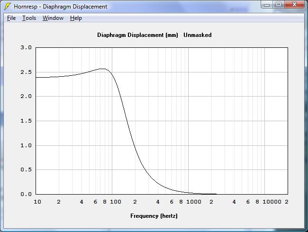The width and height of the screenshot is (308, 232).
Task: Open the Tools menu
Action: pos(29,18)
